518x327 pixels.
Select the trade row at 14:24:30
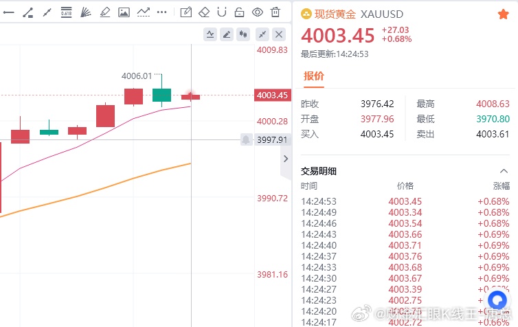pos(405,278)
